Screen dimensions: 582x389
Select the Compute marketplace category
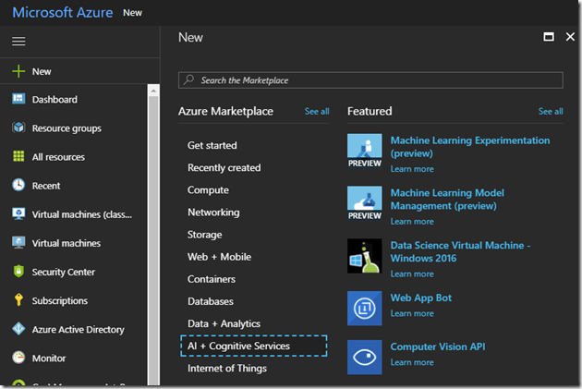(x=208, y=190)
